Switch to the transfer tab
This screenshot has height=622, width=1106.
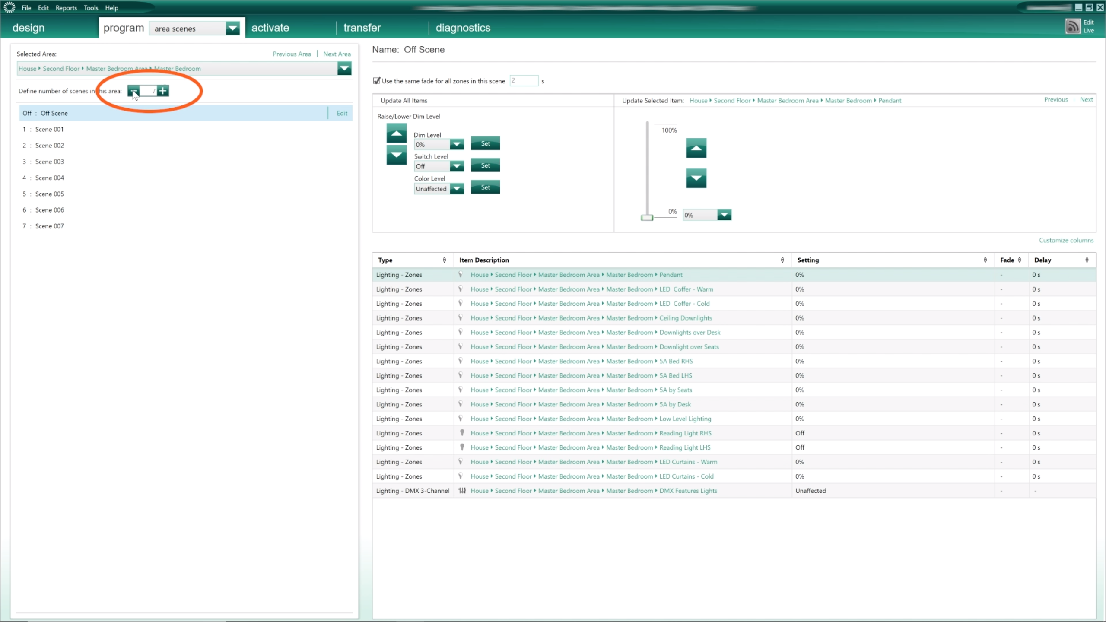pos(362,28)
